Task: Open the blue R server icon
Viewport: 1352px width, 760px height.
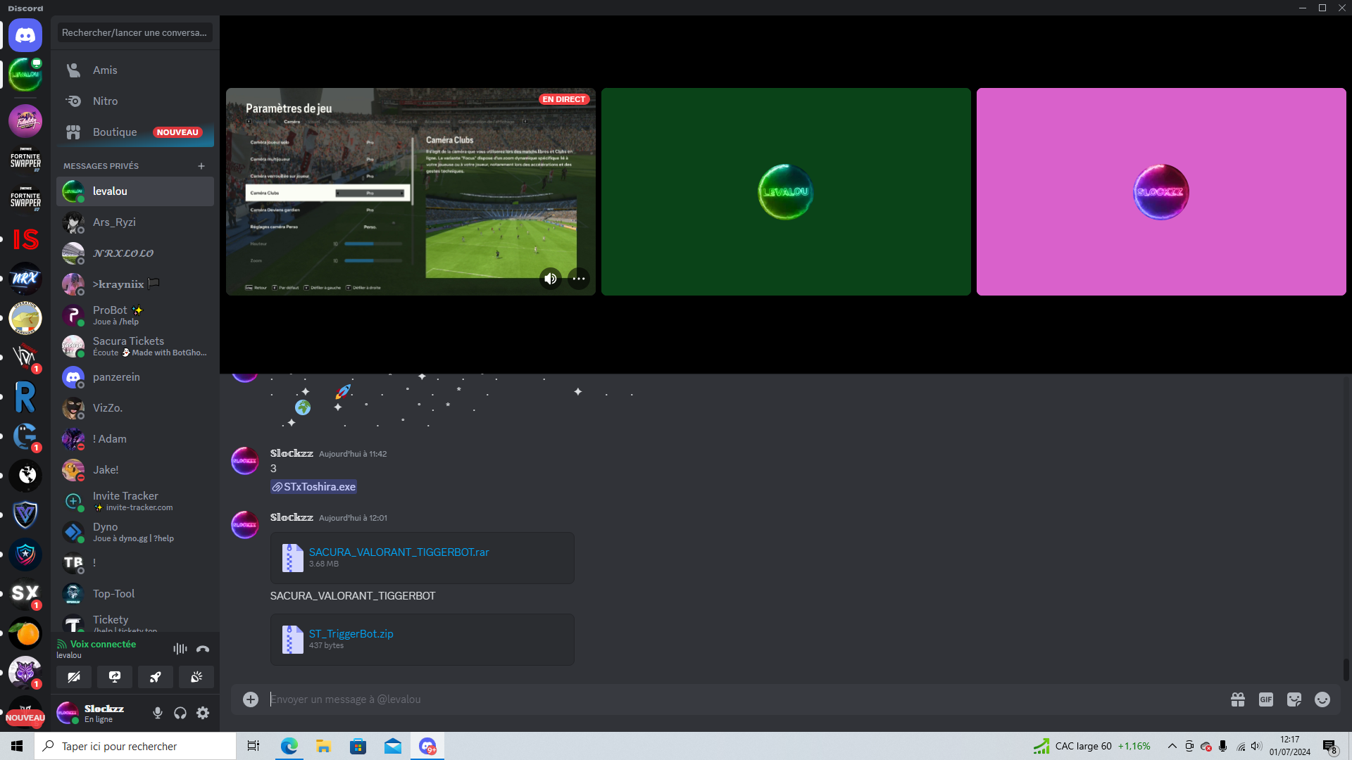Action: point(25,397)
